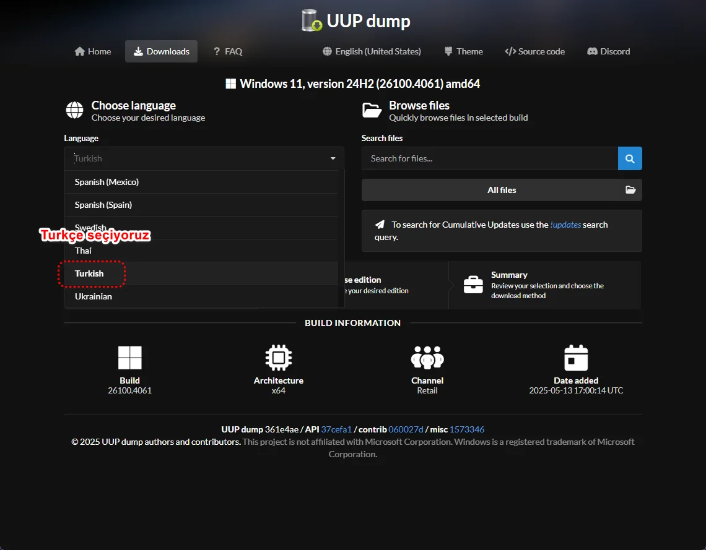
Task: Focus the Language combo box showing Turkish
Action: tap(204, 158)
